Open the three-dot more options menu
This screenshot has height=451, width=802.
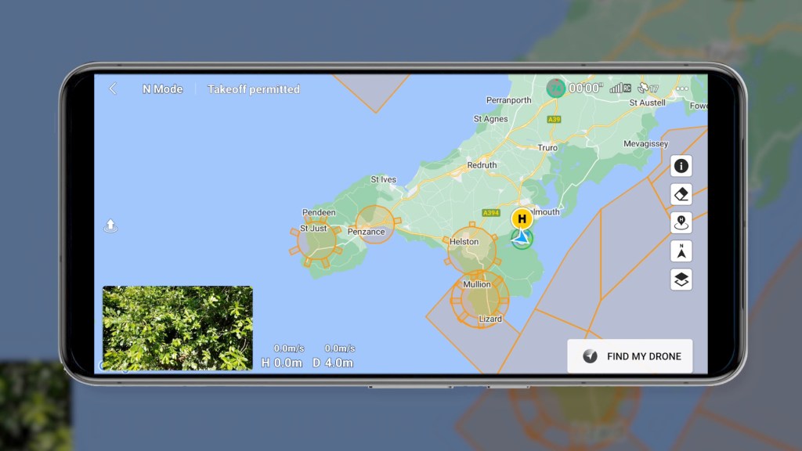coord(683,88)
